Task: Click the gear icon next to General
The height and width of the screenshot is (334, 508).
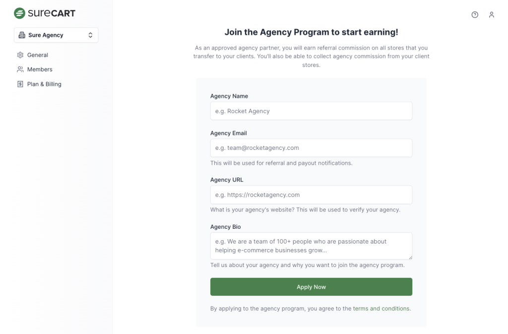Action: 20,55
